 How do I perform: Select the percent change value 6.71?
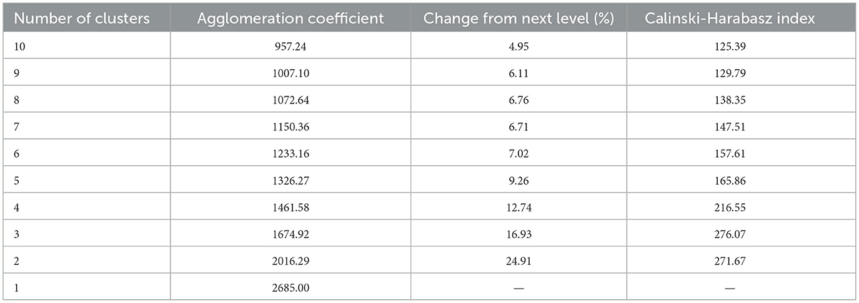519,127
